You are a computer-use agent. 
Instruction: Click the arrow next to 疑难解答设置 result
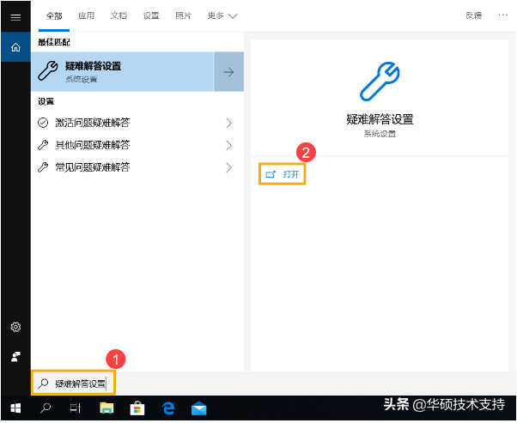pyautogui.click(x=228, y=71)
